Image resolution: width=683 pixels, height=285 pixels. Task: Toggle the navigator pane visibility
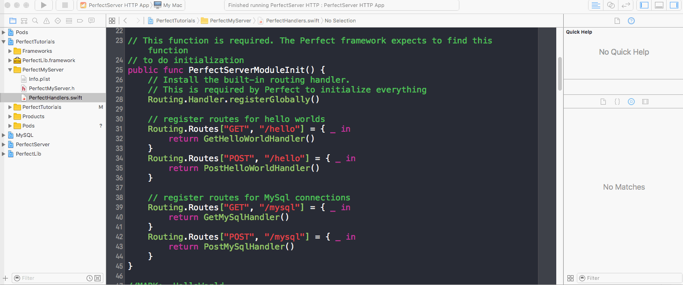point(644,6)
